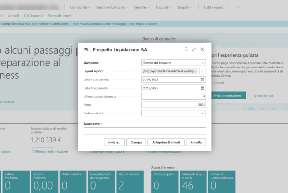Close the Prospetto Liquidazione IVA dialog

click(x=202, y=49)
